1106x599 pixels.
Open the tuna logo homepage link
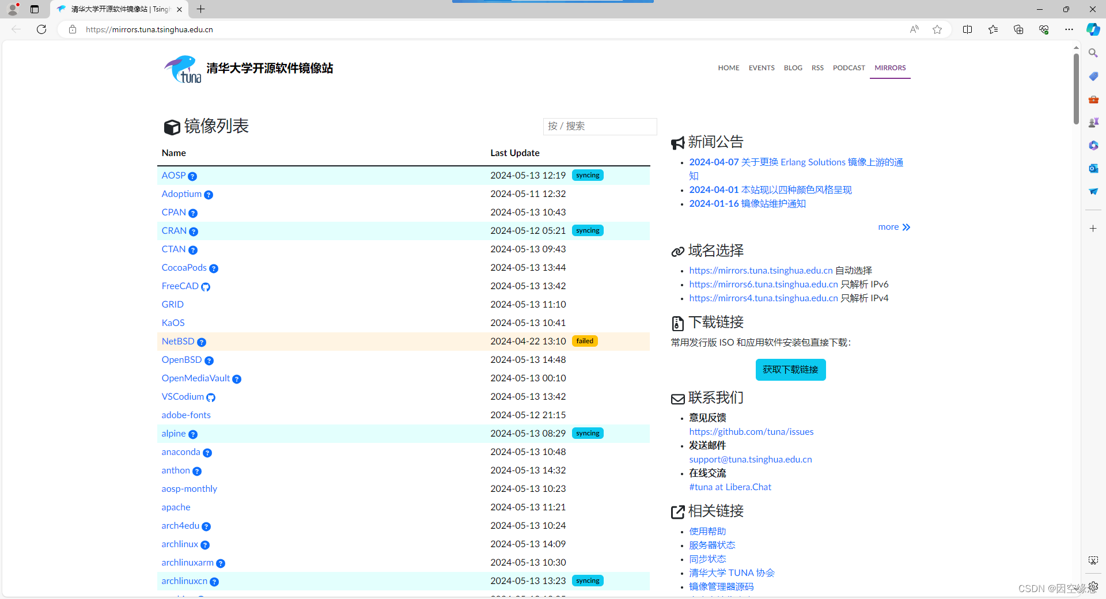point(248,69)
